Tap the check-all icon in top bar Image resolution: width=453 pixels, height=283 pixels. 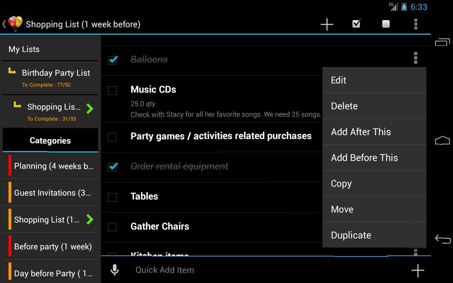pyautogui.click(x=356, y=24)
